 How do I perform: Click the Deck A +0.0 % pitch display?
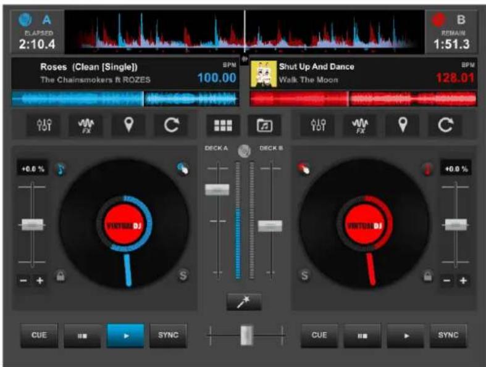[x=33, y=169]
